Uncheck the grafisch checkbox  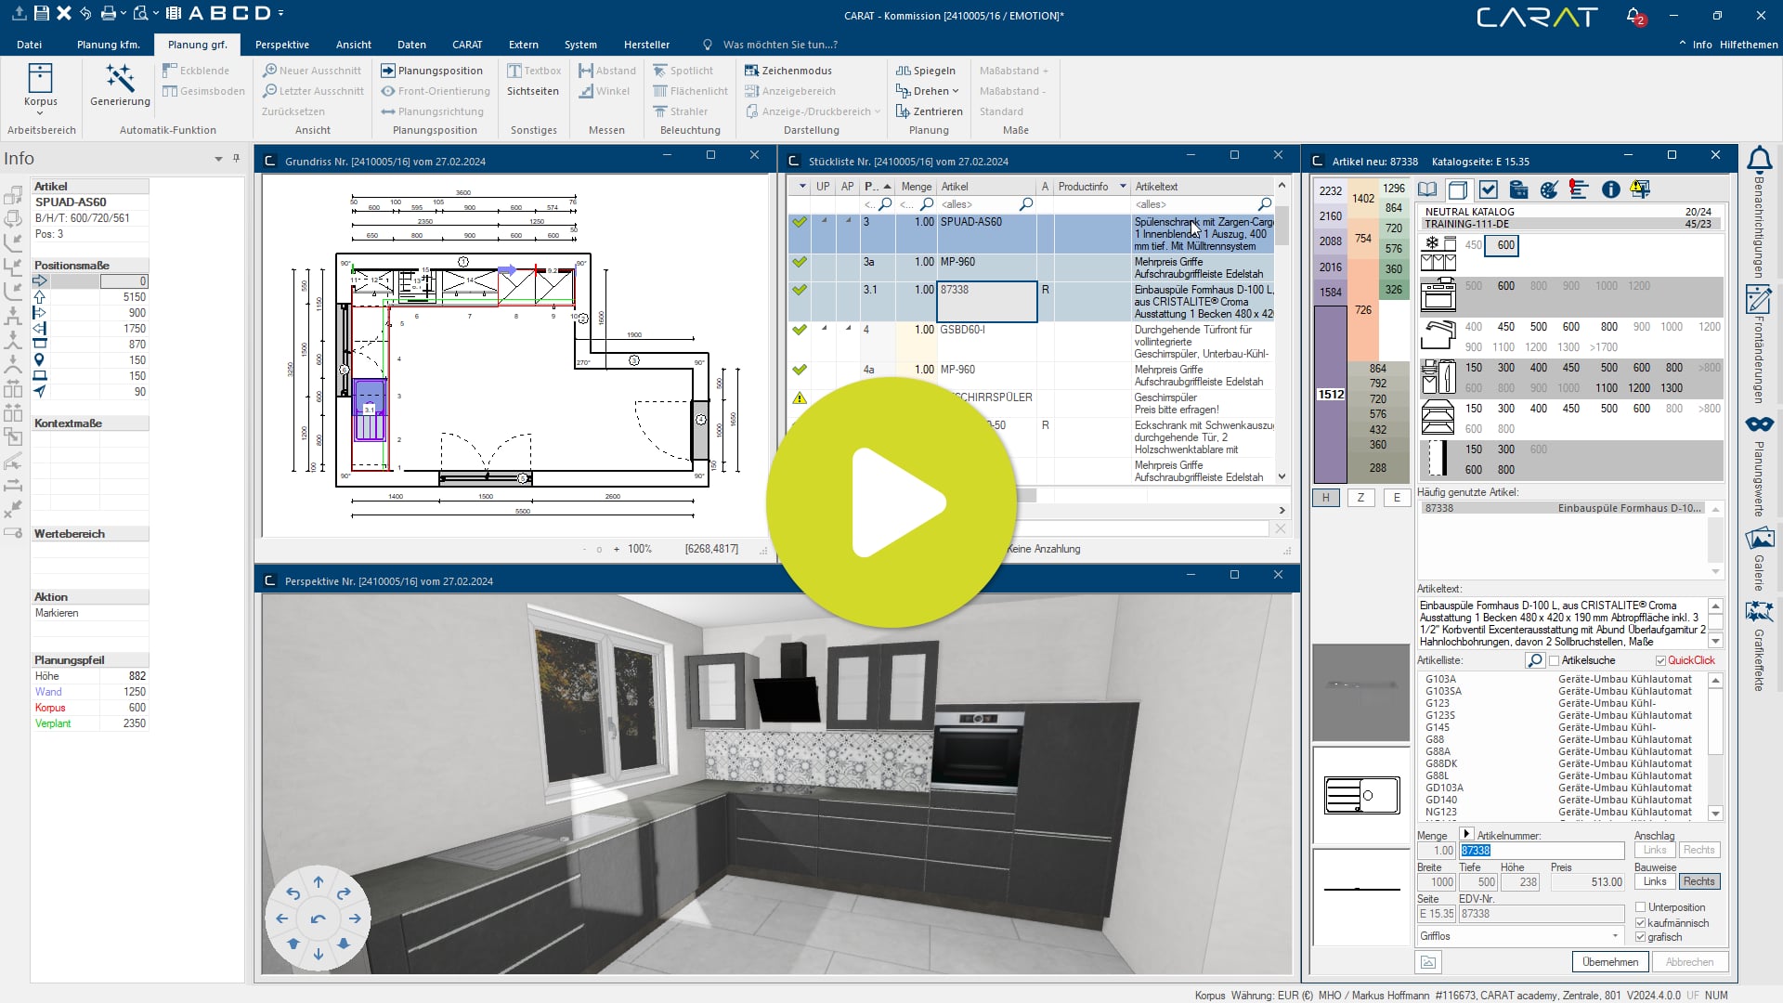1641,937
